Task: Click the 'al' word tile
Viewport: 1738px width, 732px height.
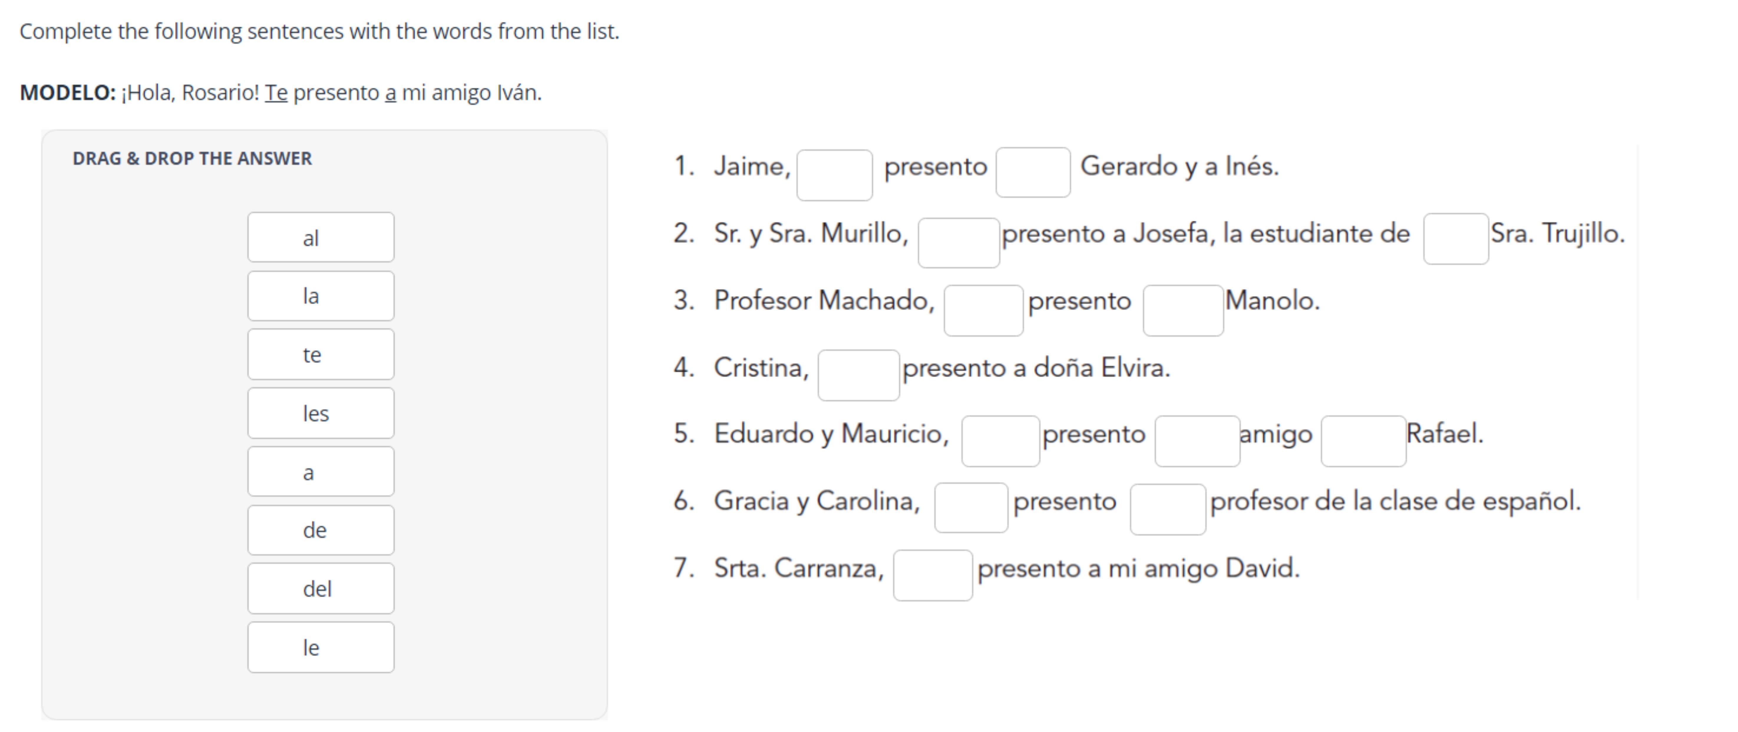Action: [320, 237]
